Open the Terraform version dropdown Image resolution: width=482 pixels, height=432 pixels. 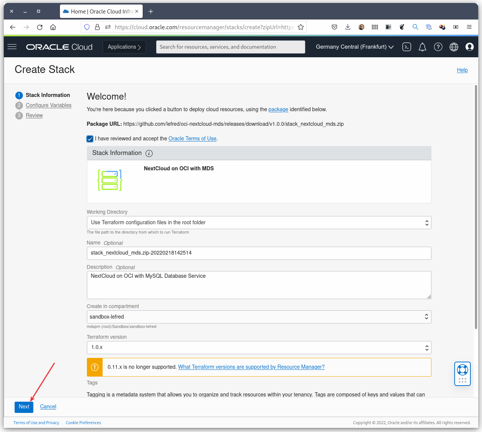(259, 347)
